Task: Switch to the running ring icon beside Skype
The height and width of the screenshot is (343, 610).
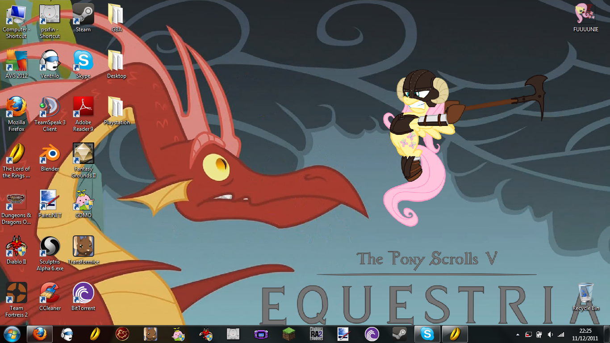Action: coord(455,334)
